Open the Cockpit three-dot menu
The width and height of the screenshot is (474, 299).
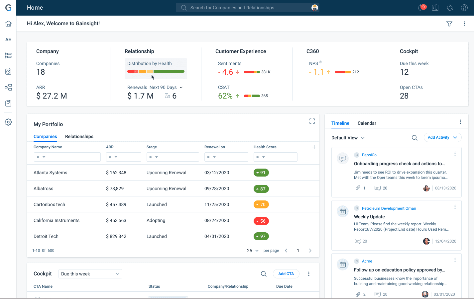coord(308,274)
